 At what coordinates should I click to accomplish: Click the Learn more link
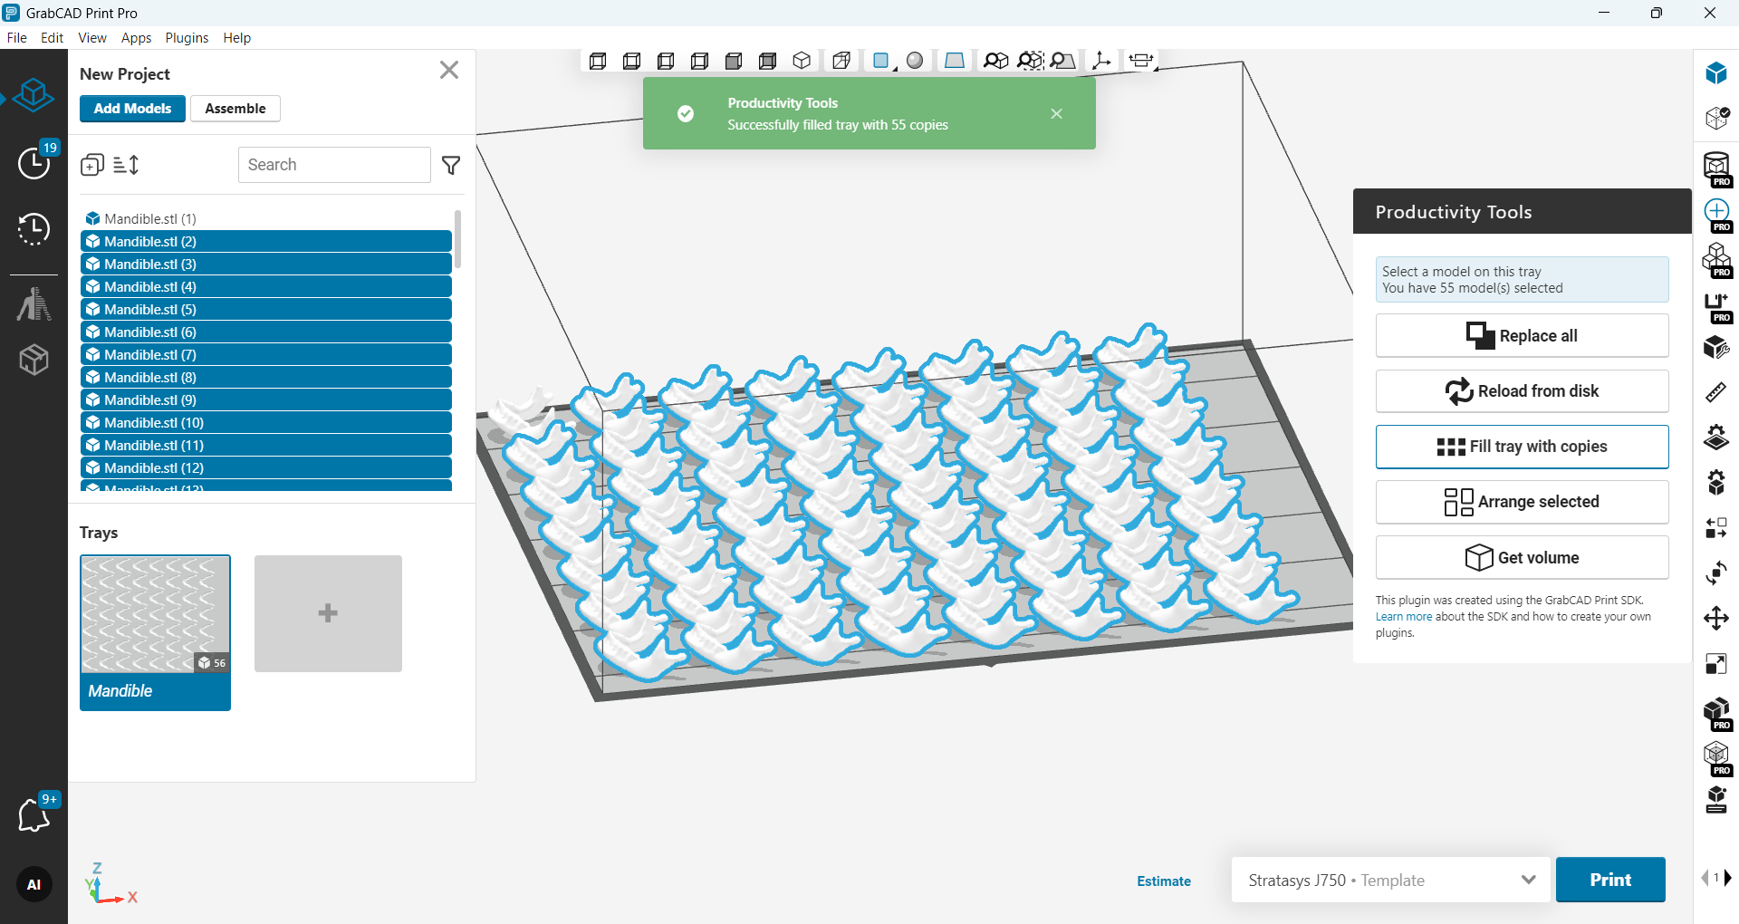click(1403, 617)
